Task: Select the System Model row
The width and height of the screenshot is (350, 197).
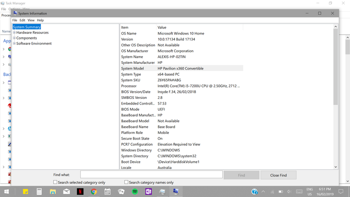Action: (x=182, y=68)
